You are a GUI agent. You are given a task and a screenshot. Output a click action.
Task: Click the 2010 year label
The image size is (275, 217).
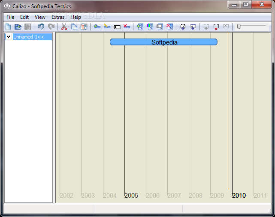pyautogui.click(x=239, y=196)
